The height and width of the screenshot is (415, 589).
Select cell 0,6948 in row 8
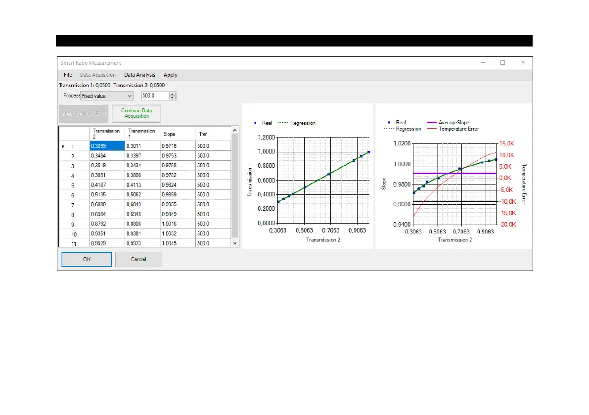142,215
